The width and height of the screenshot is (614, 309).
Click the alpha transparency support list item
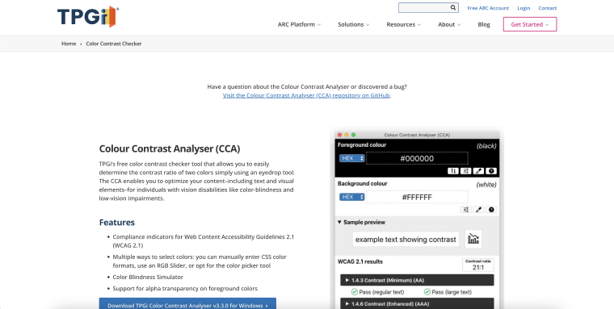[185, 289]
